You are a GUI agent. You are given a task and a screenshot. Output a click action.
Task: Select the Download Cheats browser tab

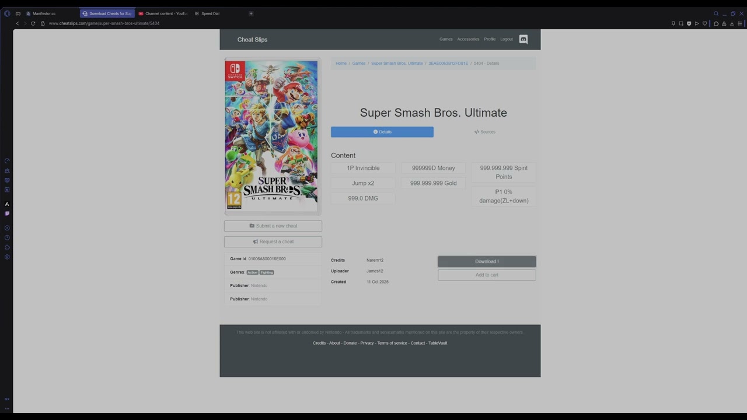(x=107, y=13)
